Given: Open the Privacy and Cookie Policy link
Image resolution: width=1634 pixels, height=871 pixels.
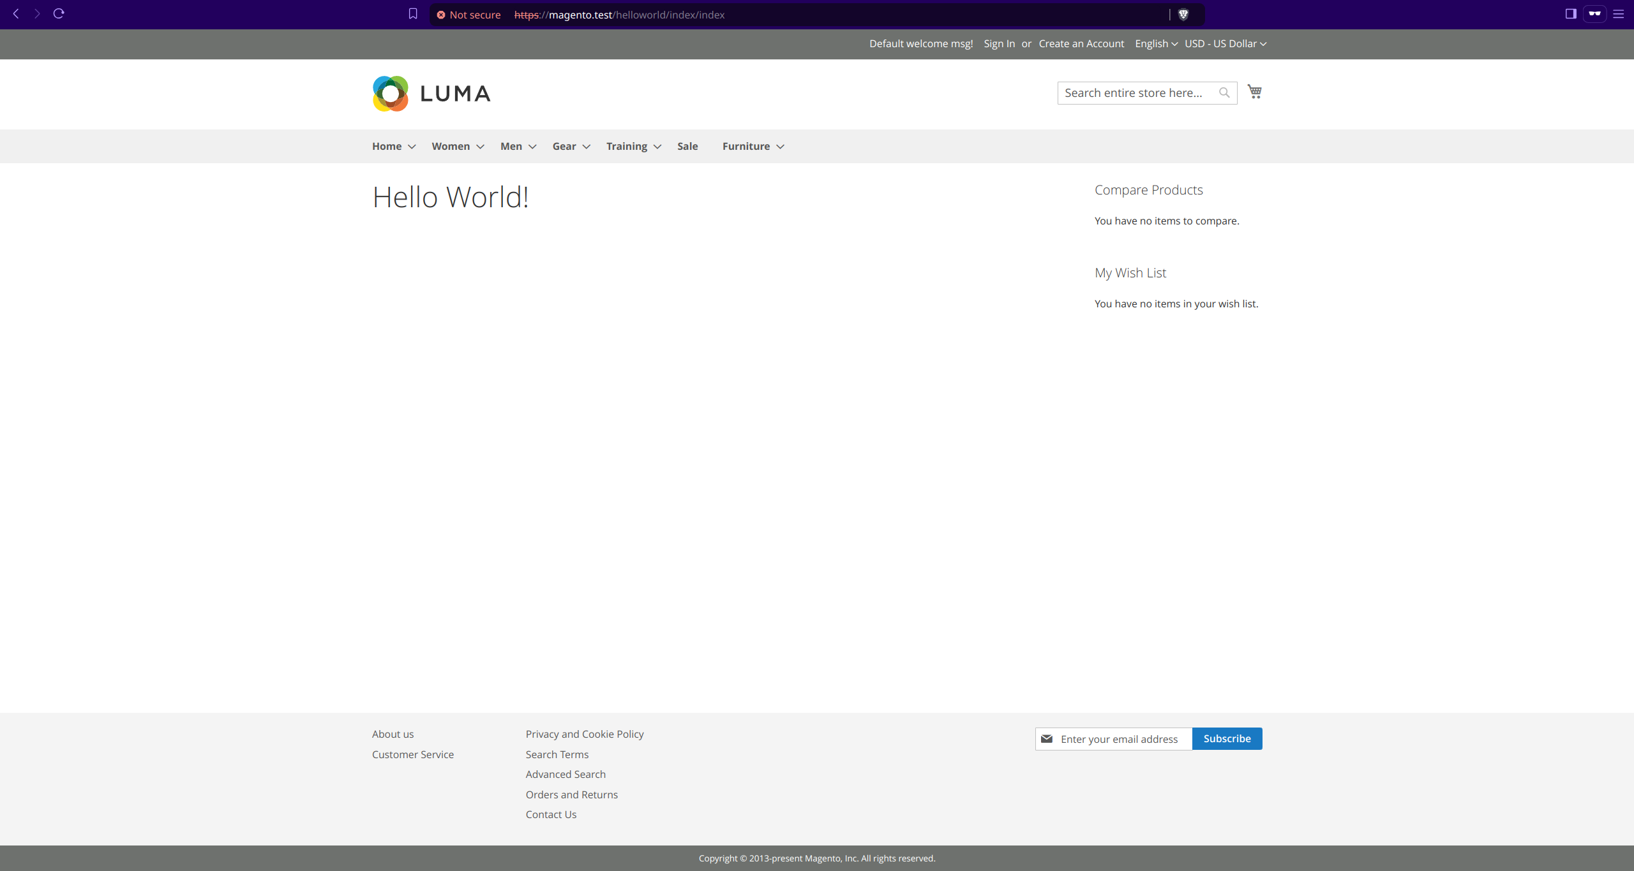Looking at the screenshot, I should pos(584,734).
